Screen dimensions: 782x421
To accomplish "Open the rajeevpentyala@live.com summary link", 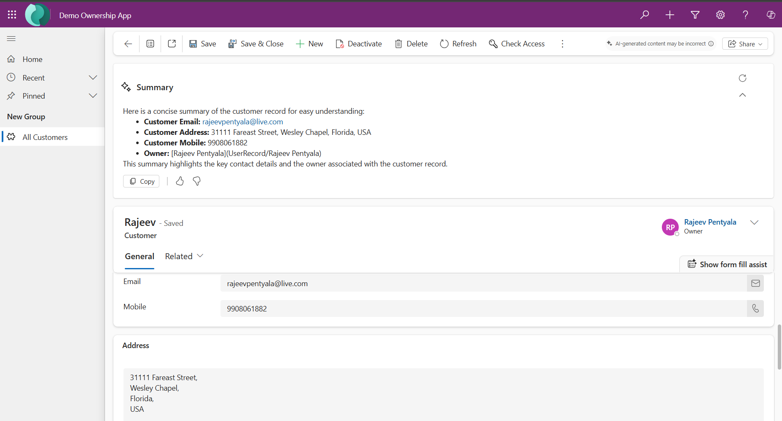I will point(242,122).
